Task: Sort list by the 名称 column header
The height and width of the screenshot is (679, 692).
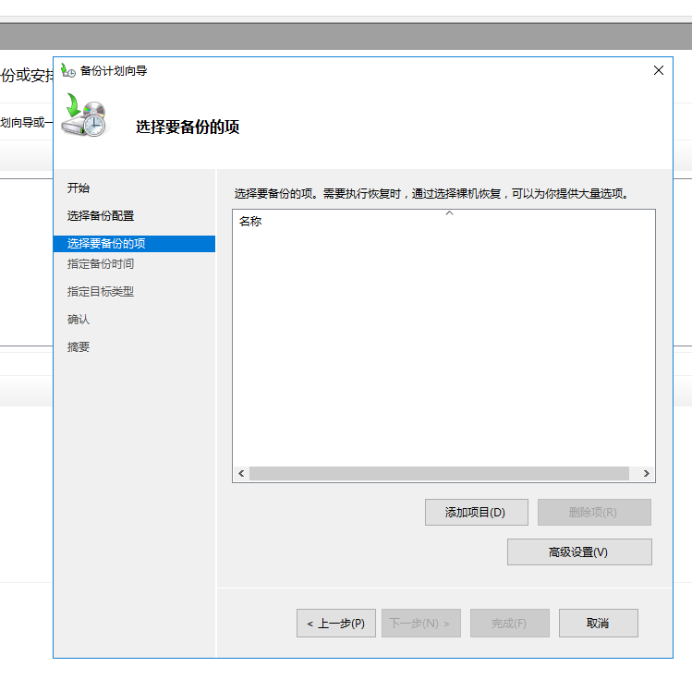Action: click(250, 222)
